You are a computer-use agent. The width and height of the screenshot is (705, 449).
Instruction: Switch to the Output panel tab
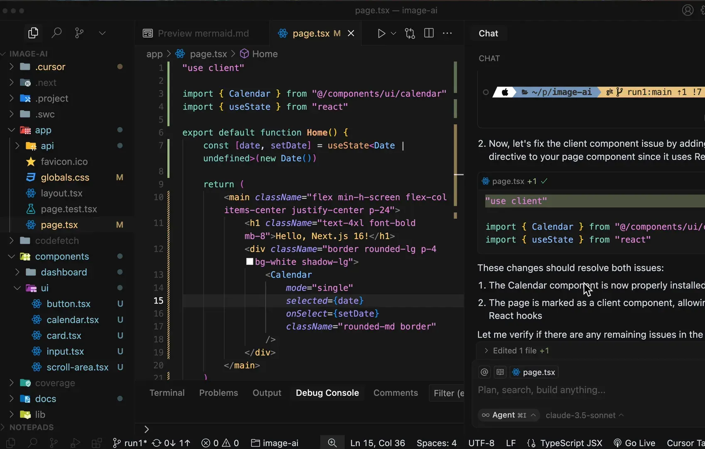(x=267, y=393)
